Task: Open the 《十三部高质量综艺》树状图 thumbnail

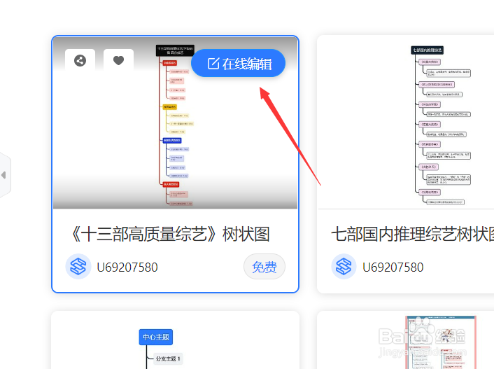Action: pyautogui.click(x=175, y=123)
